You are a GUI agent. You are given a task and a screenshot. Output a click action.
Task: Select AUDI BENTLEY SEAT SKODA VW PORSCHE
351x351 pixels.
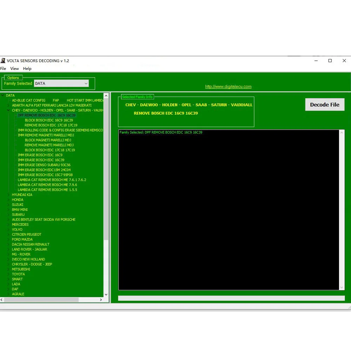44,220
